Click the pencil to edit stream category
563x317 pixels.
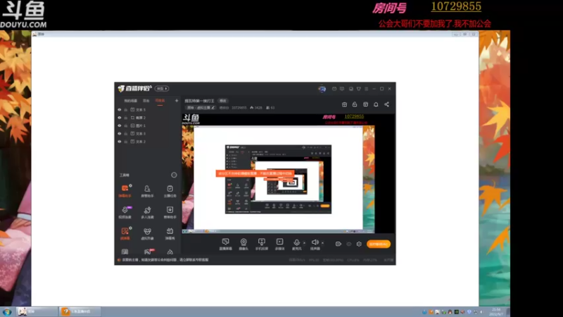213,108
